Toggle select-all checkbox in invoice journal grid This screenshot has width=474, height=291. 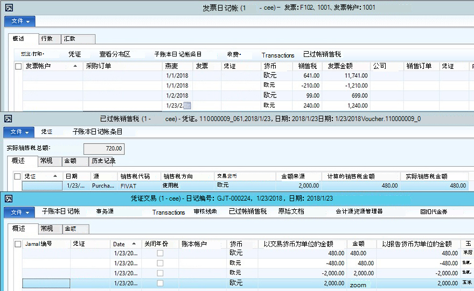click(18, 66)
